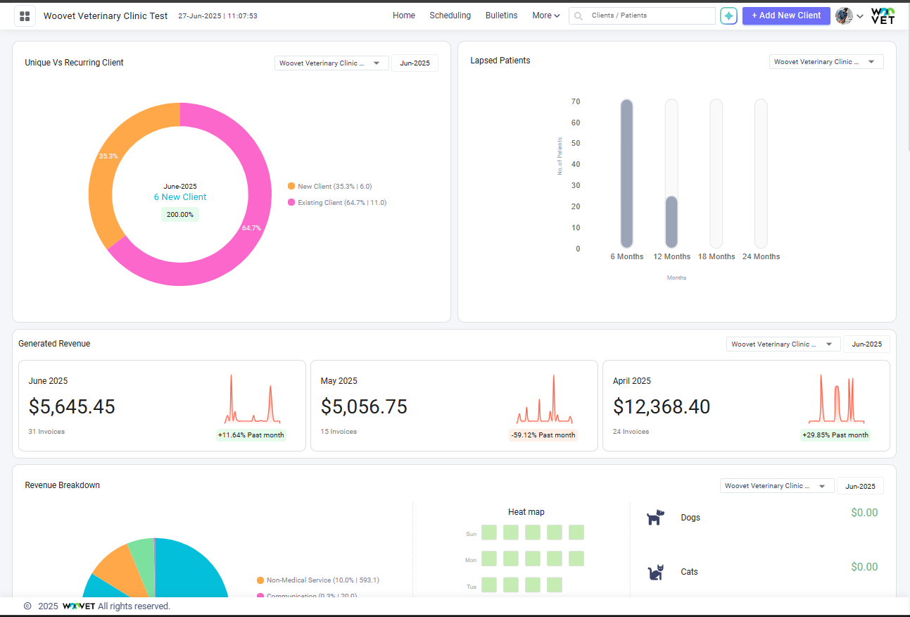
Task: Click the sparkle AI assistant icon near search bar
Action: [x=729, y=15]
